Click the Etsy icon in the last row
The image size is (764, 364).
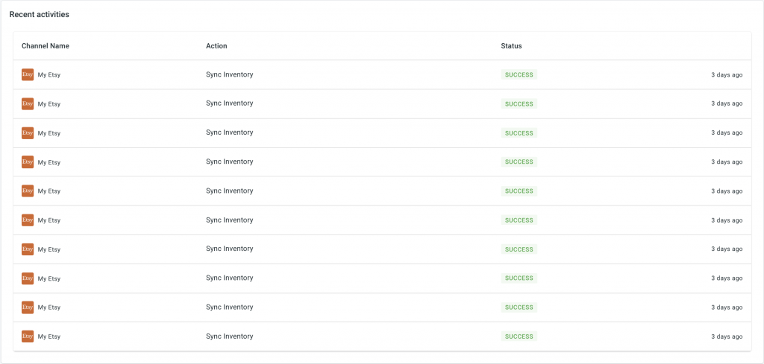tap(28, 336)
